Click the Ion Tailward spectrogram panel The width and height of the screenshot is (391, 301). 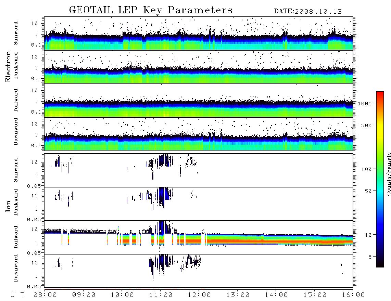tap(199, 237)
